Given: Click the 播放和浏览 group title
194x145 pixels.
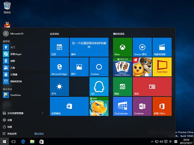Looking at the screenshot, I should (119, 34).
